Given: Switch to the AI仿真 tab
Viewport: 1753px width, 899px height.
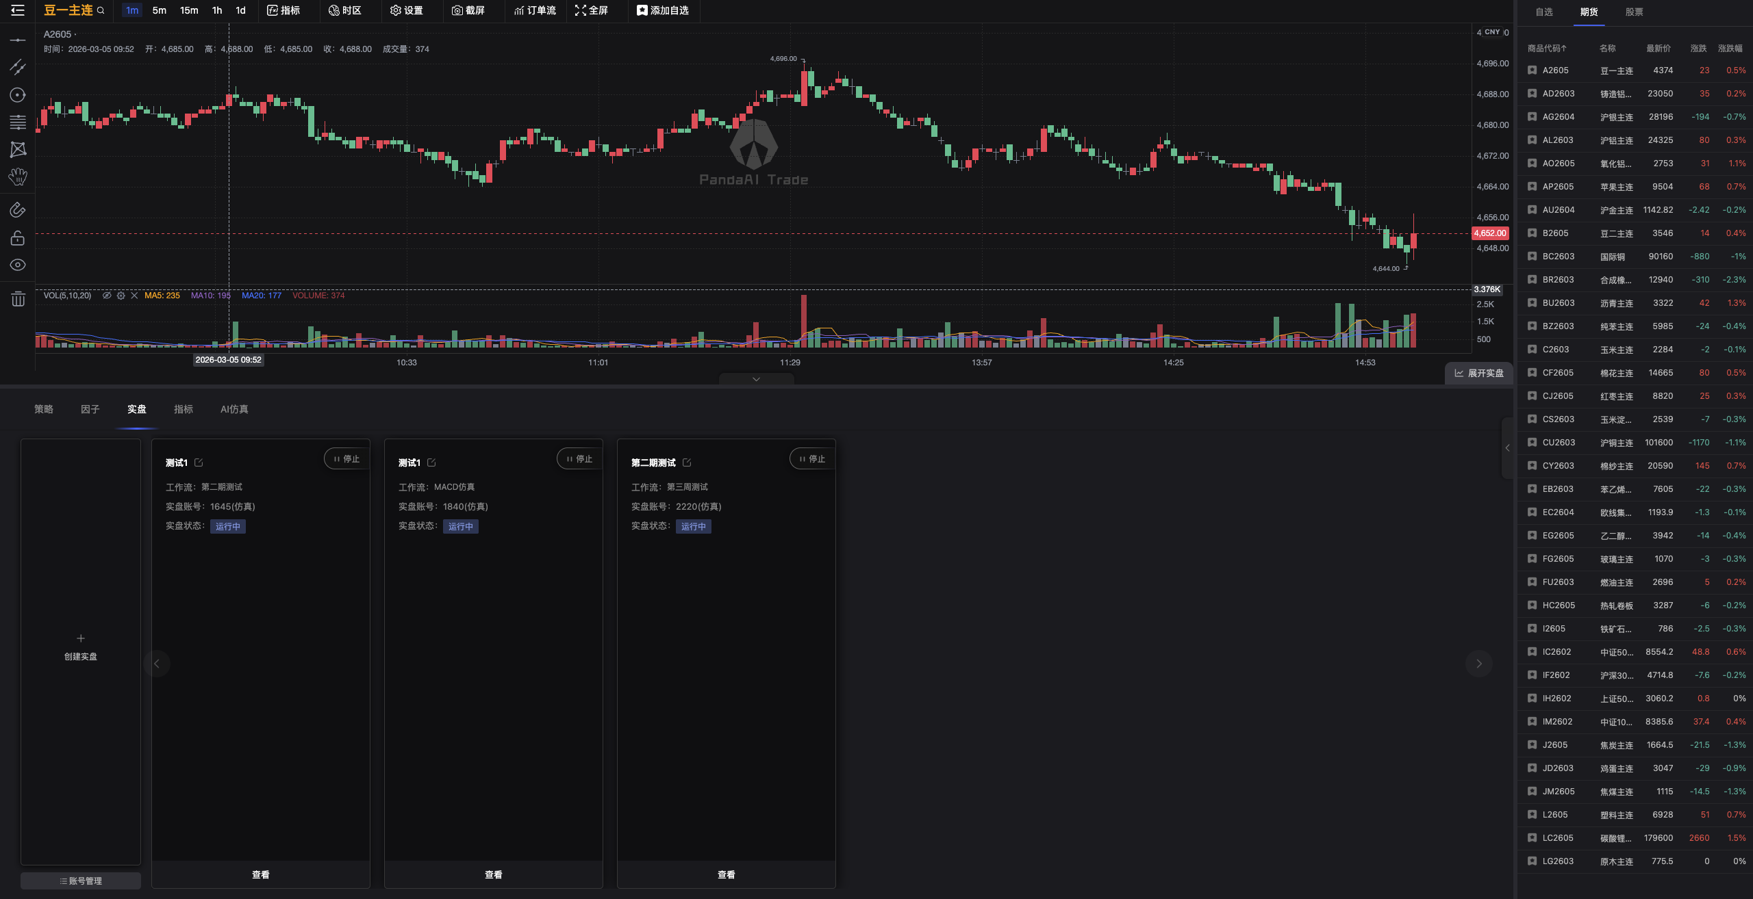Looking at the screenshot, I should pyautogui.click(x=234, y=409).
